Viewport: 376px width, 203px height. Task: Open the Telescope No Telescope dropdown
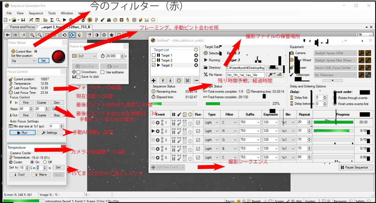pyautogui.click(x=336, y=75)
